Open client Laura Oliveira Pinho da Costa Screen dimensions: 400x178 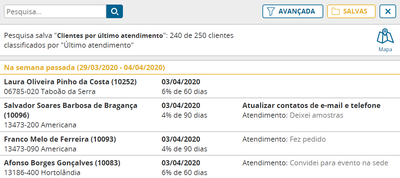coord(70,82)
